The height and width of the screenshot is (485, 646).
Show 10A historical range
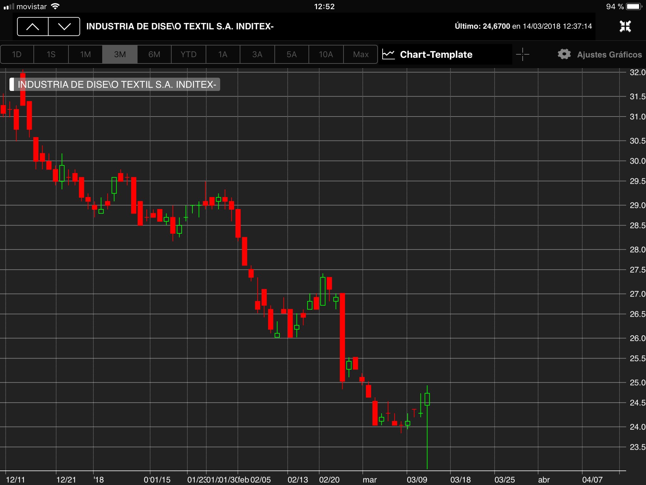coord(326,54)
